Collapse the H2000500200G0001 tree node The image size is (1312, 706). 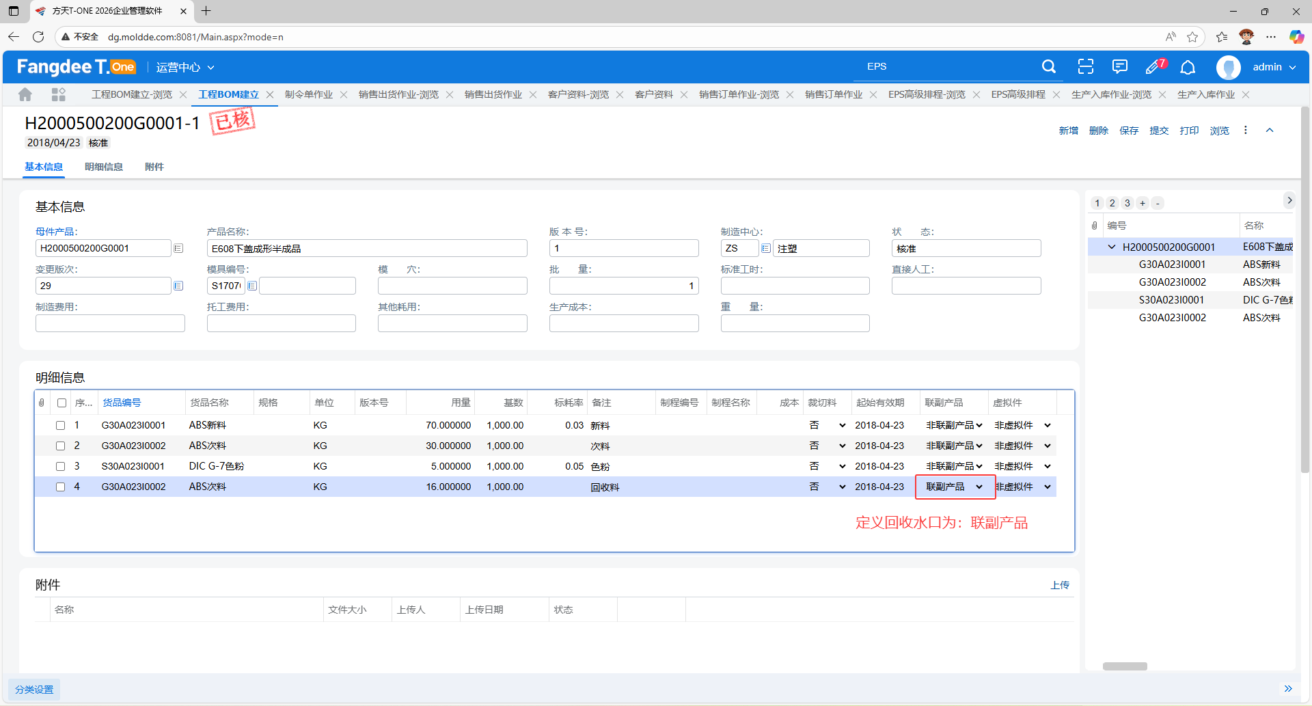(x=1111, y=247)
